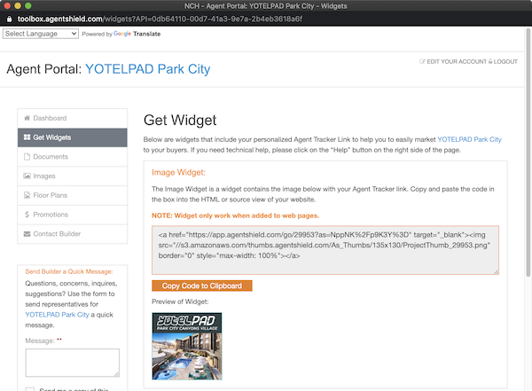Click the Floor Plans icon
Image resolution: width=532 pixels, height=391 pixels.
tap(27, 195)
